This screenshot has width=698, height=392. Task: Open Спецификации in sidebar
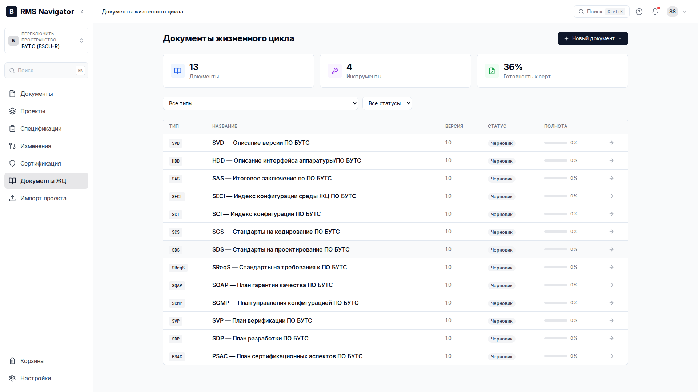46,128
